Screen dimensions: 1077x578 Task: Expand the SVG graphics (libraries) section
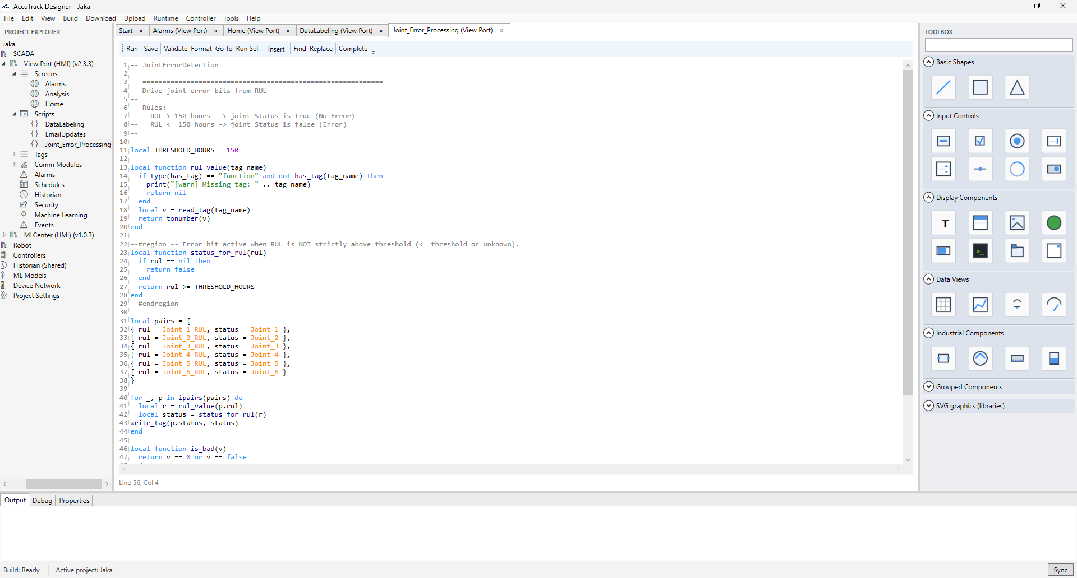(929, 406)
